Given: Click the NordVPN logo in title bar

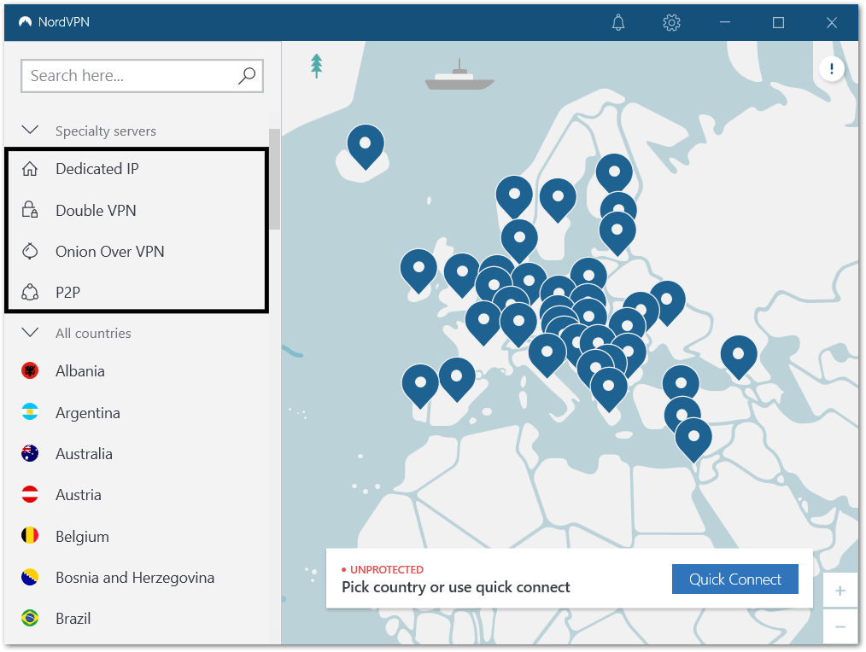Looking at the screenshot, I should tap(26, 22).
